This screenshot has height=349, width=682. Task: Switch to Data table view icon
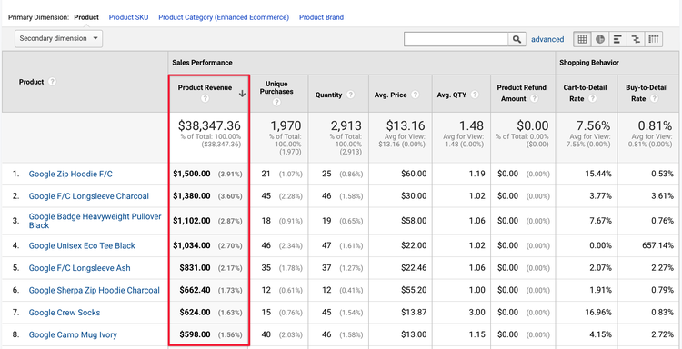(x=582, y=39)
